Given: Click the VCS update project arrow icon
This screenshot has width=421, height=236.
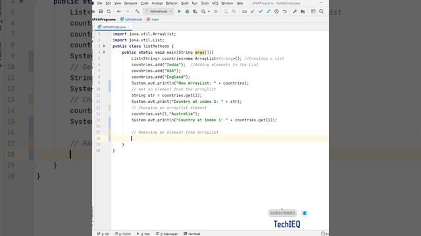Looking at the screenshot, I should pos(253,12).
